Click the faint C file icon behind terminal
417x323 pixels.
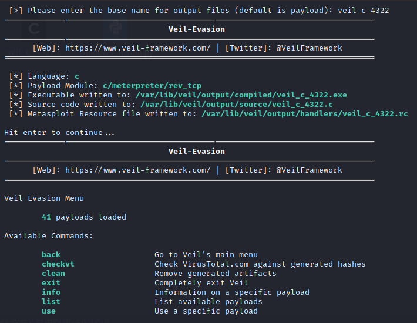tap(34, 29)
